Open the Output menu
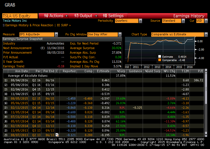210x149 pixels. [x=83, y=16]
